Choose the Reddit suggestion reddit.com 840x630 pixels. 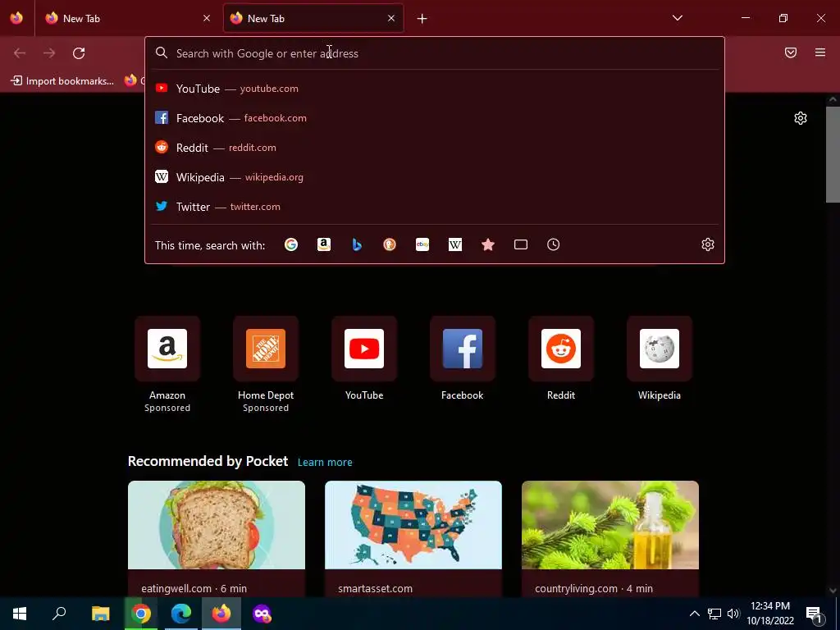[435, 148]
